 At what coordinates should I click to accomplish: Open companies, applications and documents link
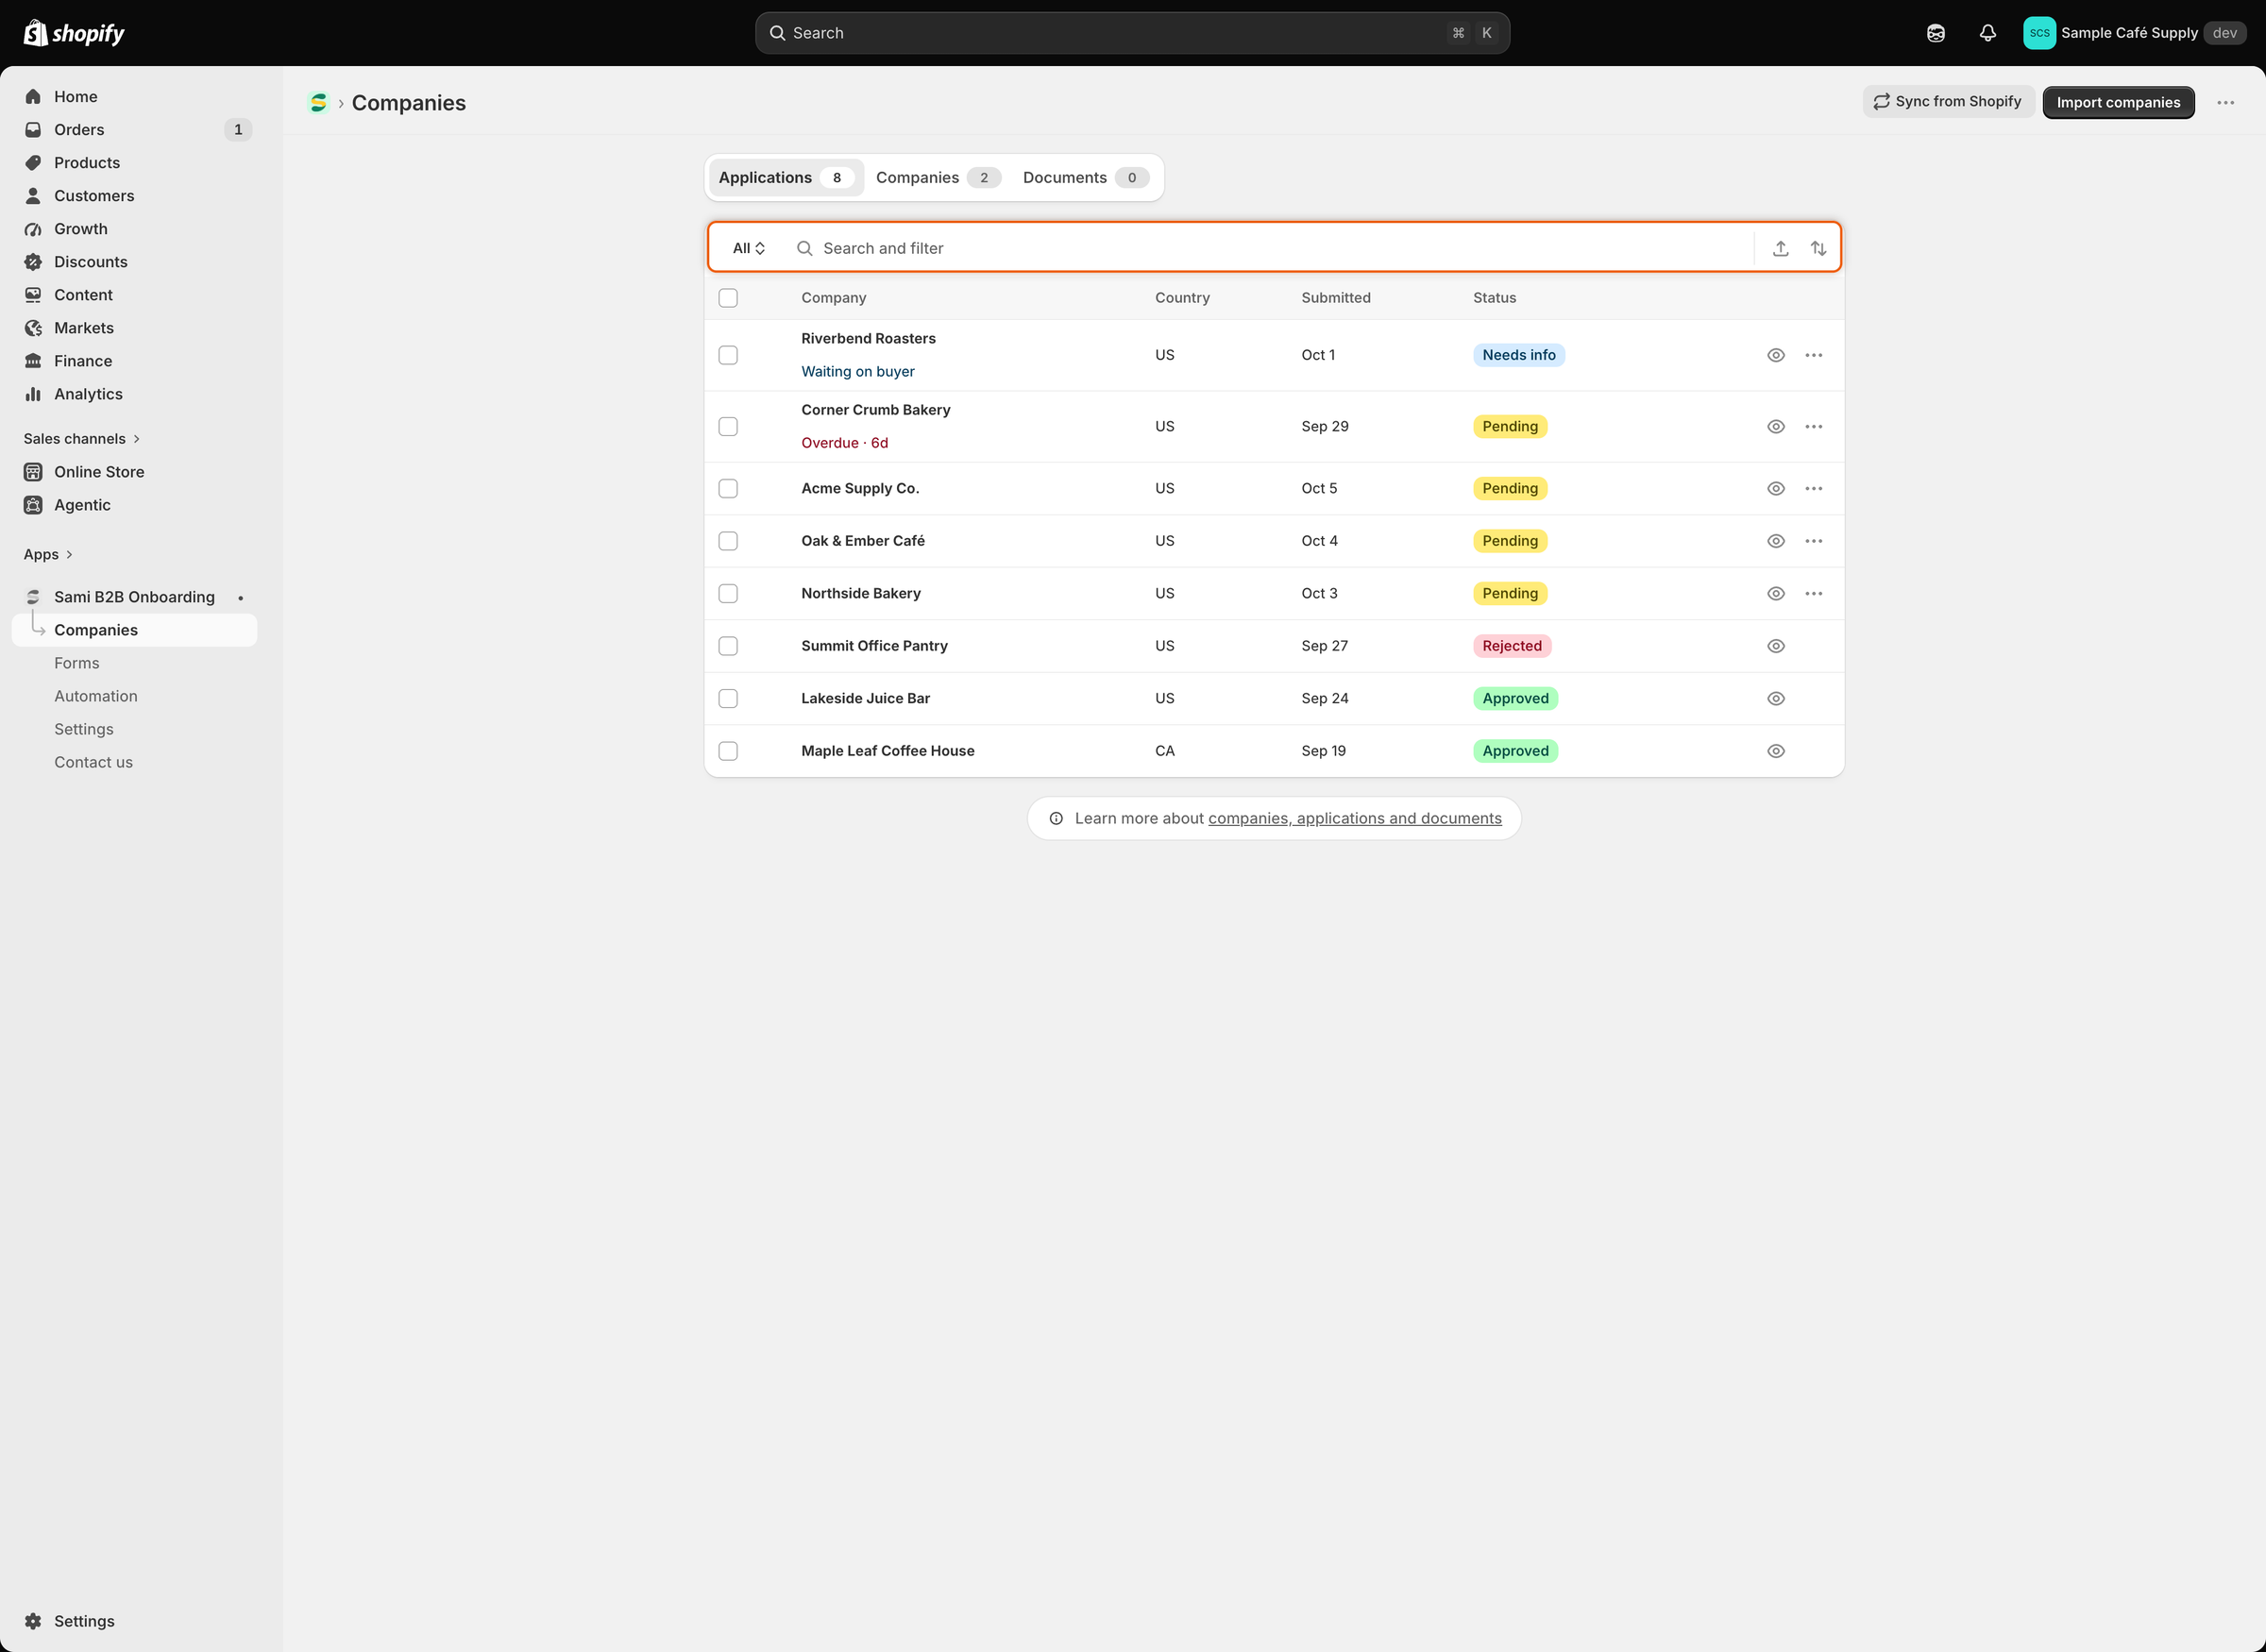(x=1354, y=819)
